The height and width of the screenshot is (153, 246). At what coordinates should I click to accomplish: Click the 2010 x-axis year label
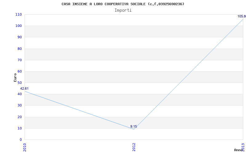(x=25, y=147)
